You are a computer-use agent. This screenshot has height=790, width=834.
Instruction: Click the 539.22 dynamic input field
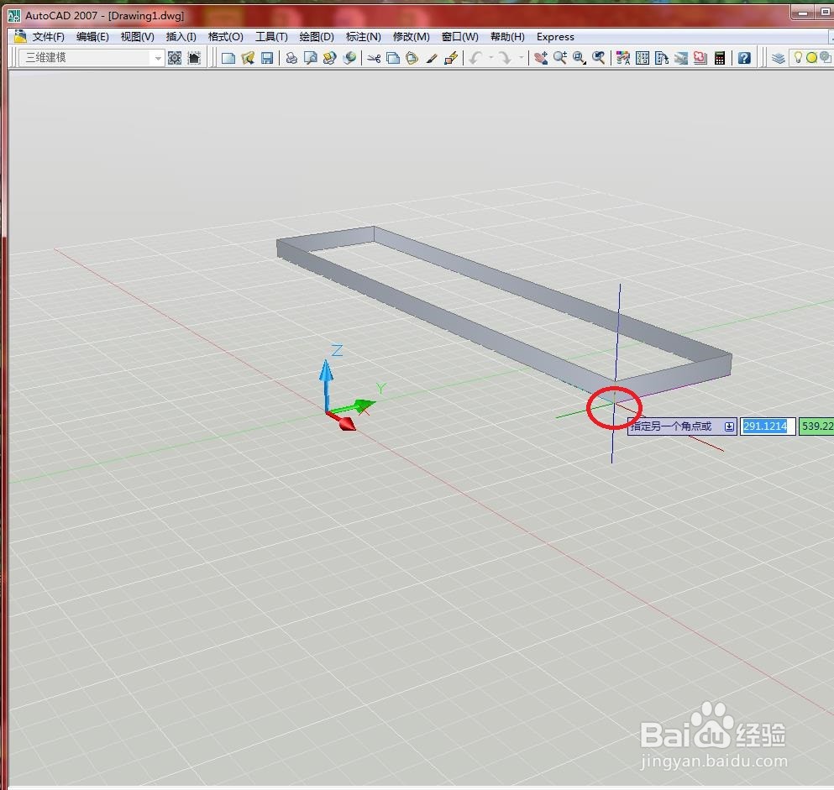coord(816,426)
